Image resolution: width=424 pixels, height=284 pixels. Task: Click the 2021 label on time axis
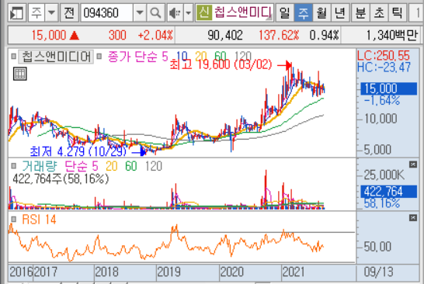point(294,272)
